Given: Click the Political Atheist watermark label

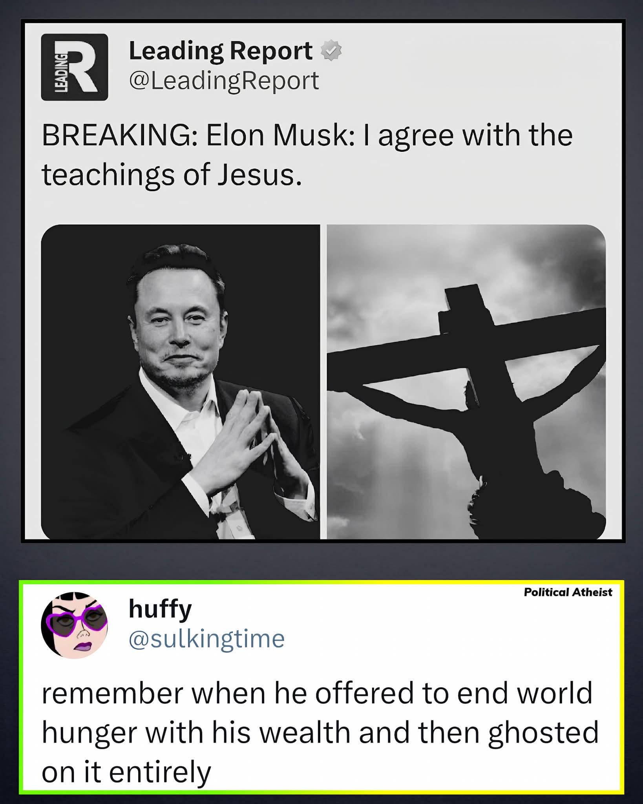Looking at the screenshot, I should 568,592.
